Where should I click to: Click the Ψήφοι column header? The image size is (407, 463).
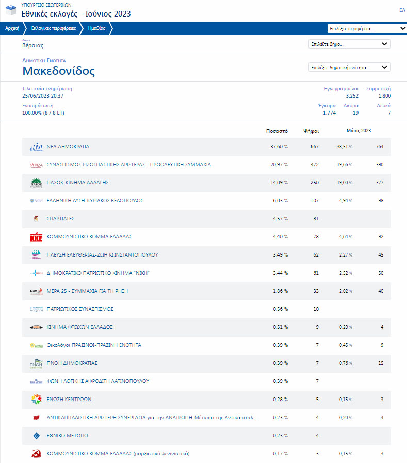[x=311, y=131]
